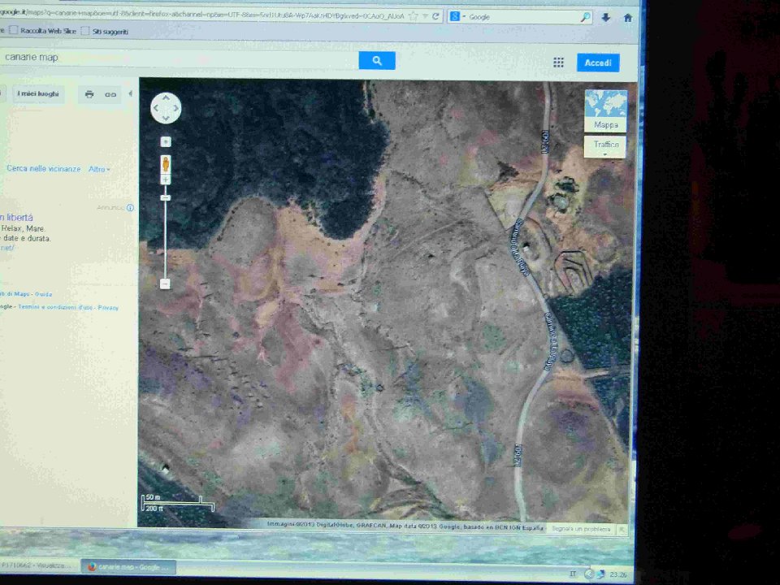Open Termini e condizioni d'uso link
Viewport: 780px width, 585px height.
pyautogui.click(x=55, y=307)
